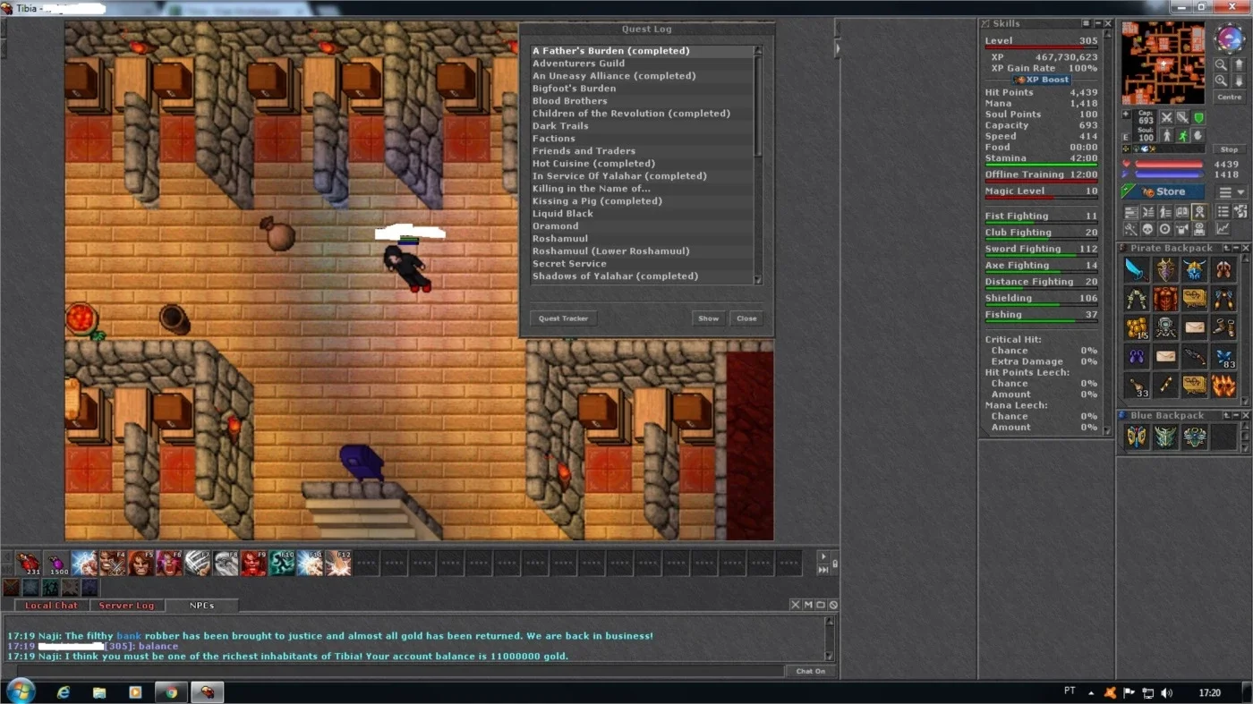Click the wand tool icon in panel
The width and height of the screenshot is (1253, 704).
(x=1131, y=229)
